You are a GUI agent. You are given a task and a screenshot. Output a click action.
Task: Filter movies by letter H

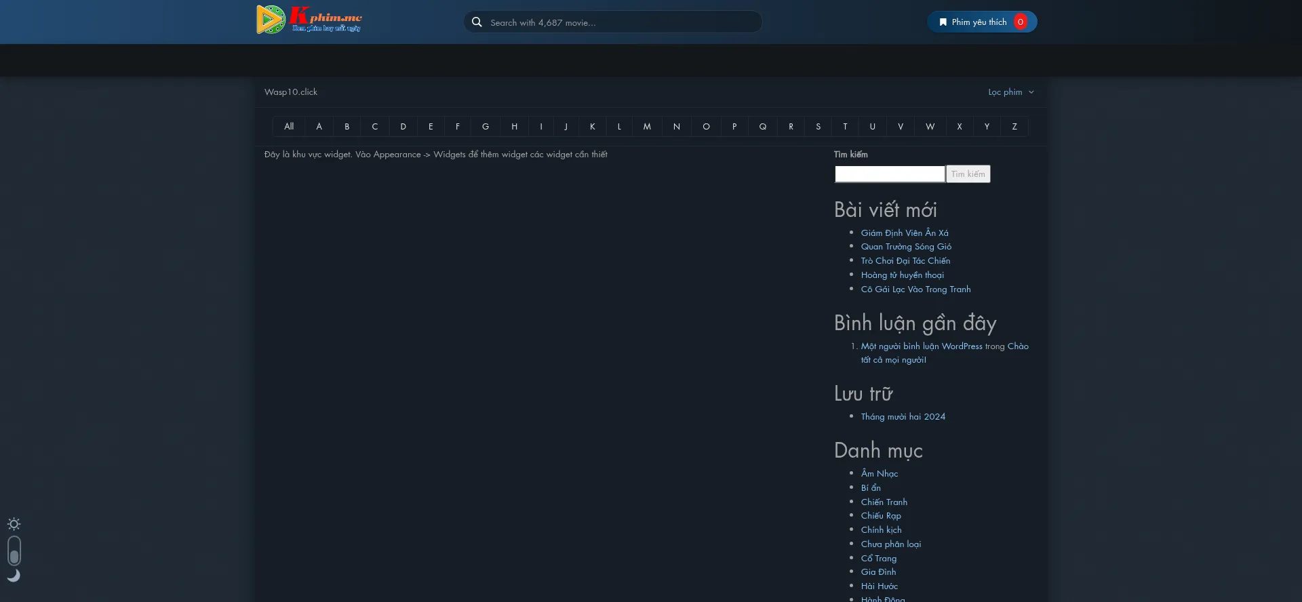[514, 127]
